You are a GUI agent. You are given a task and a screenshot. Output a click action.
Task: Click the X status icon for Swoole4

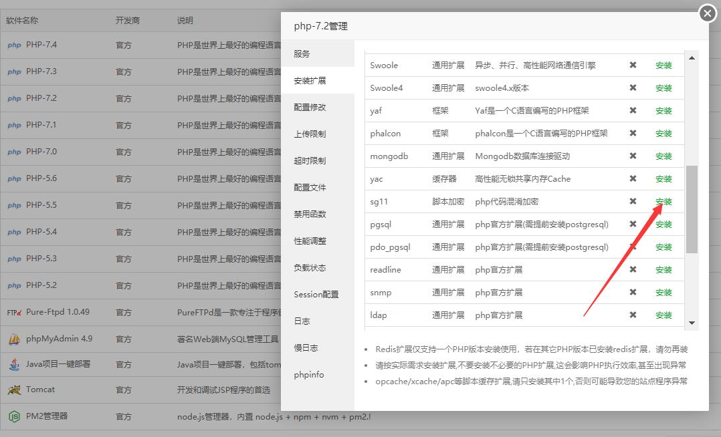click(633, 88)
